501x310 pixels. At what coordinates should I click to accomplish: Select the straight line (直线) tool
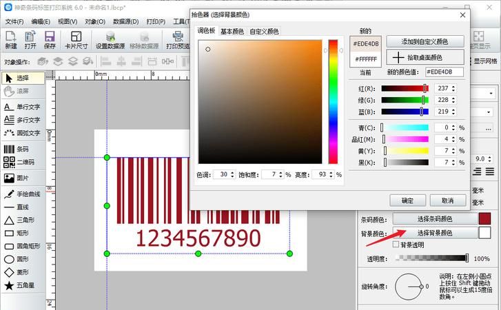(x=23, y=207)
